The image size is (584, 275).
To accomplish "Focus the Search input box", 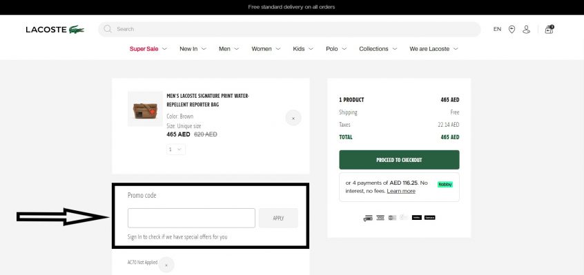I will (x=289, y=29).
